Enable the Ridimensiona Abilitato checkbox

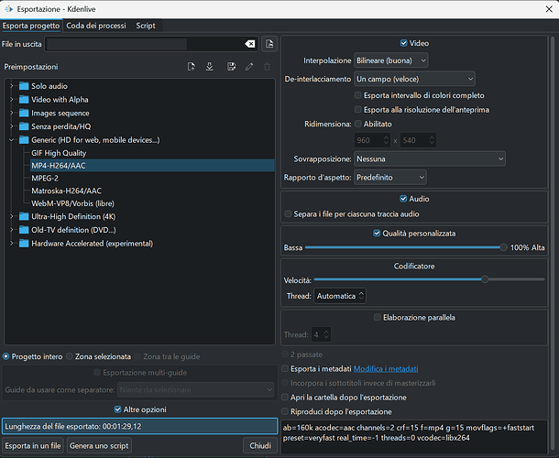pos(357,124)
